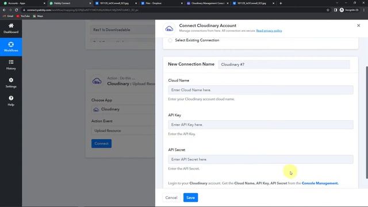
Task: Open History in the sidebar
Action: 11,65
